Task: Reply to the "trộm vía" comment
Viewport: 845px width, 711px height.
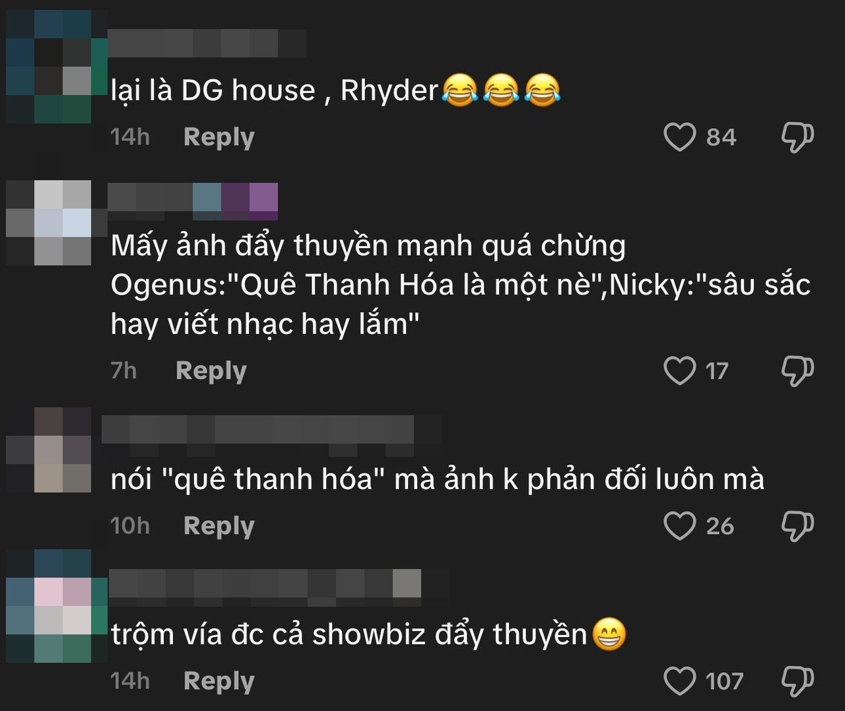Action: coord(219,681)
